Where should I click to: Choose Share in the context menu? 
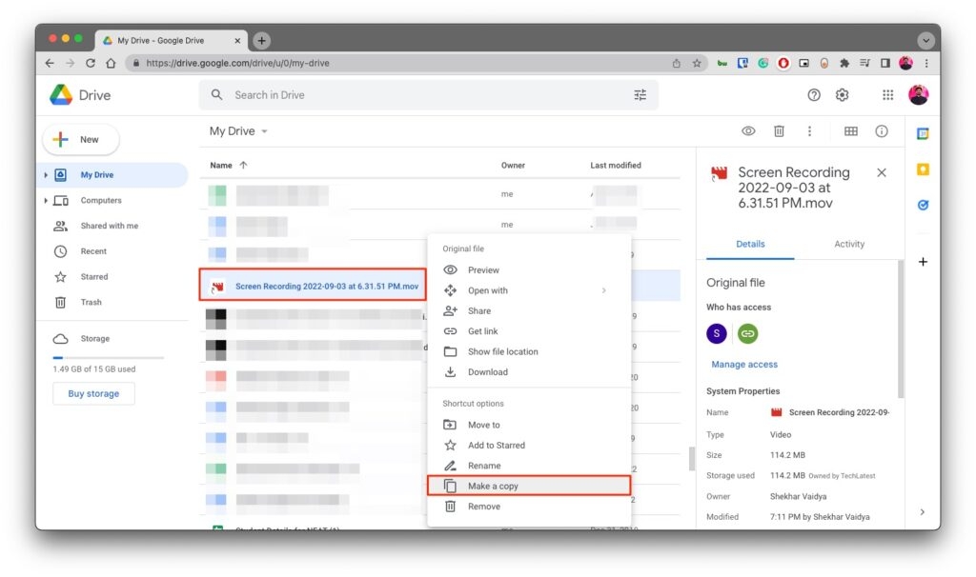tap(529, 311)
